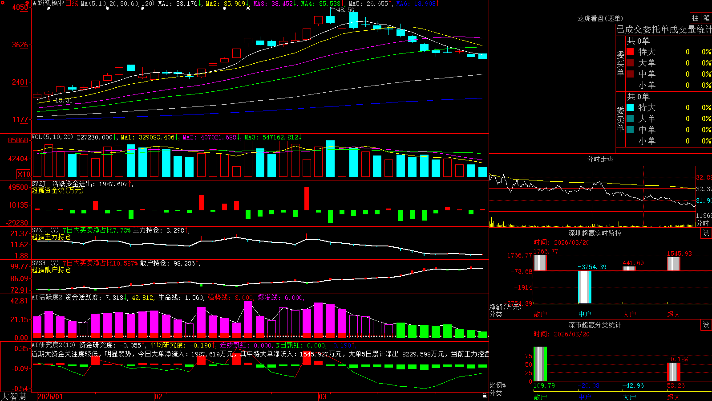
Task: Click the 已成交委托单成交量统计 heading
Action: 664,29
